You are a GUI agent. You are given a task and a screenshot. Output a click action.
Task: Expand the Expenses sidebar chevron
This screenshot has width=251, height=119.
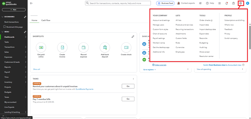pos(26,57)
